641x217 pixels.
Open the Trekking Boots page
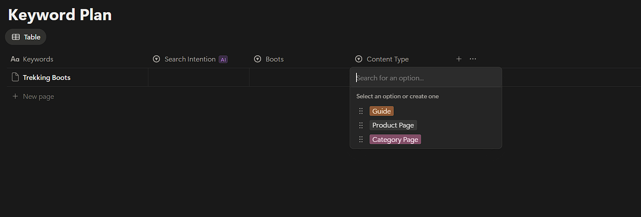[47, 77]
